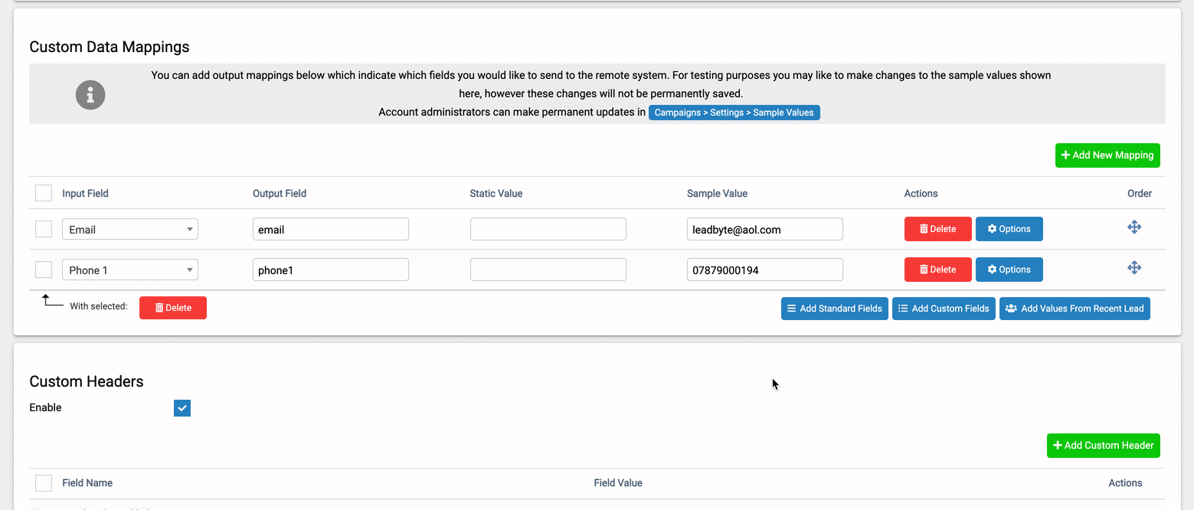Click Add New Mapping

click(x=1107, y=155)
